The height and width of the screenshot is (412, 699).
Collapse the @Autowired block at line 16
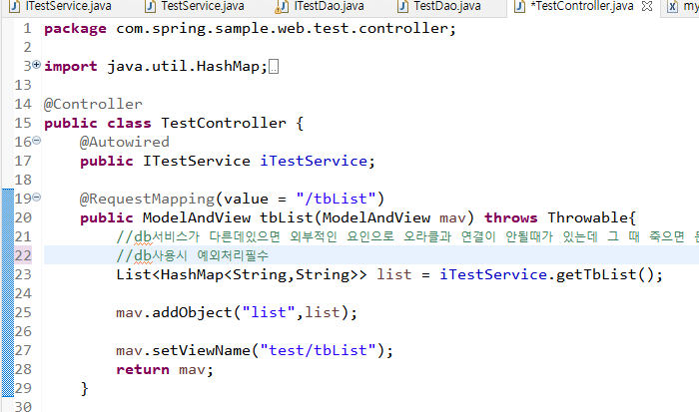point(37,141)
